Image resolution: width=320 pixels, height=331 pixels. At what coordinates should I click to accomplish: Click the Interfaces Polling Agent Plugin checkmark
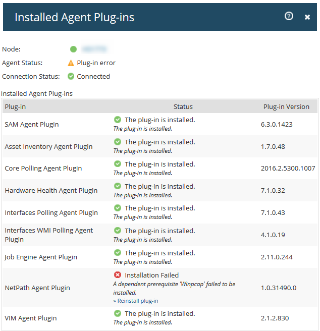point(118,208)
